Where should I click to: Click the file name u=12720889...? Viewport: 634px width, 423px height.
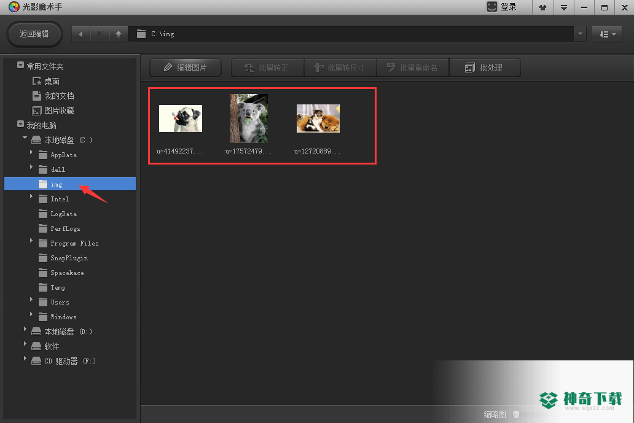317,151
